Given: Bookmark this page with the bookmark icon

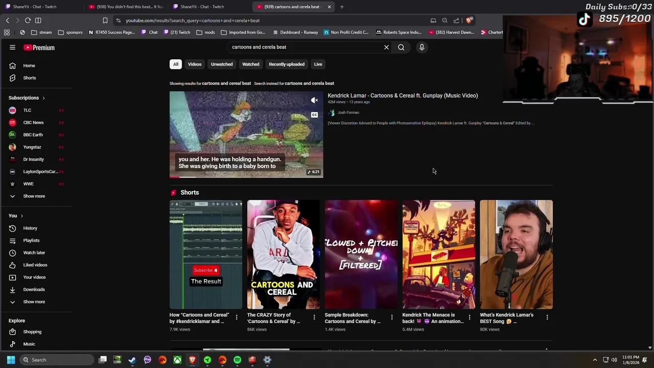Looking at the screenshot, I should pos(105,20).
